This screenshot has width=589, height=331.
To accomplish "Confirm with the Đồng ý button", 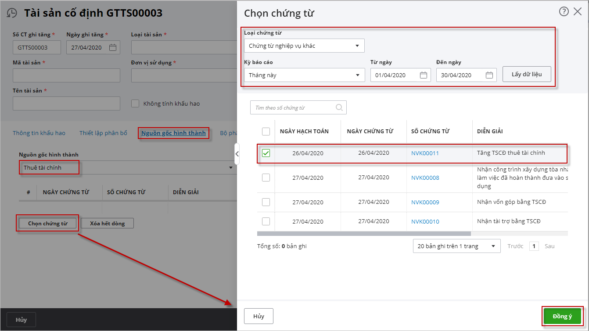I will click(562, 316).
